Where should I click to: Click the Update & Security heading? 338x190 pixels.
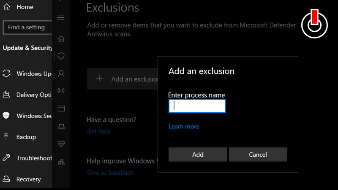27,48
